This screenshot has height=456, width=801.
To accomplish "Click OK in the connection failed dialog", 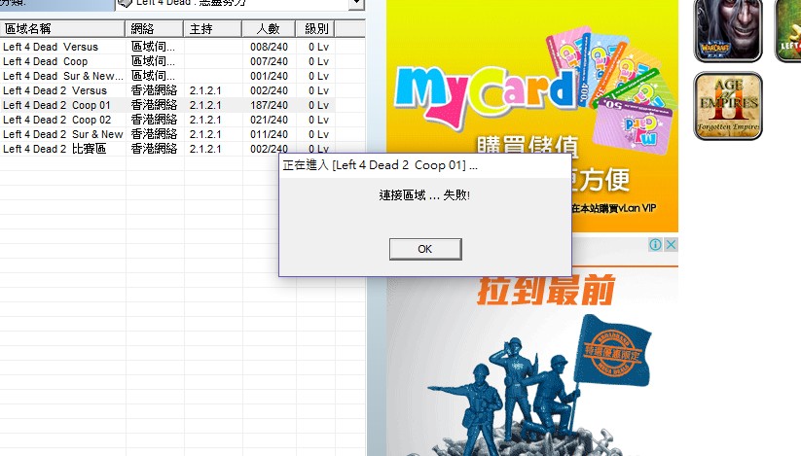I will click(425, 249).
